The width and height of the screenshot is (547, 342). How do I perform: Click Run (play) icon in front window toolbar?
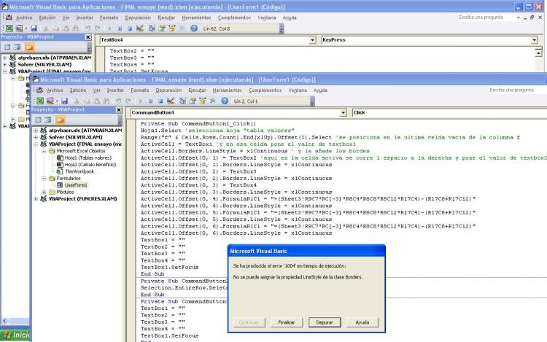(140, 101)
